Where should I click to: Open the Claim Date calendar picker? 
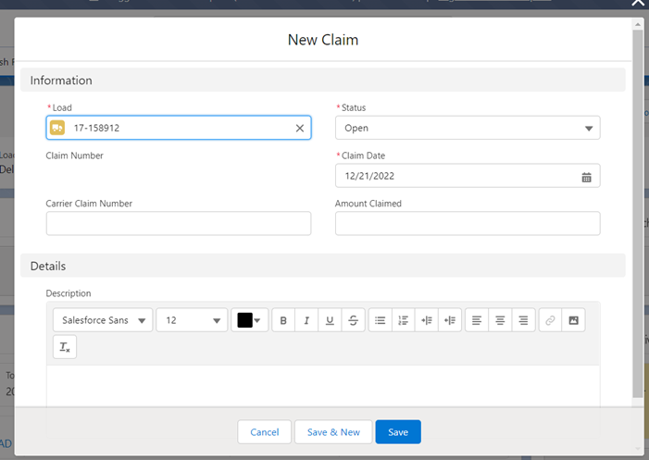point(586,178)
